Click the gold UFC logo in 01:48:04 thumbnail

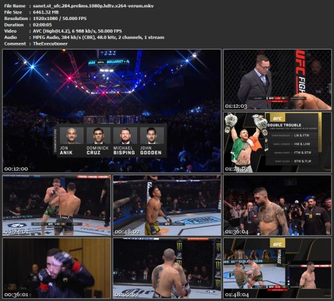pyautogui.click(x=277, y=243)
